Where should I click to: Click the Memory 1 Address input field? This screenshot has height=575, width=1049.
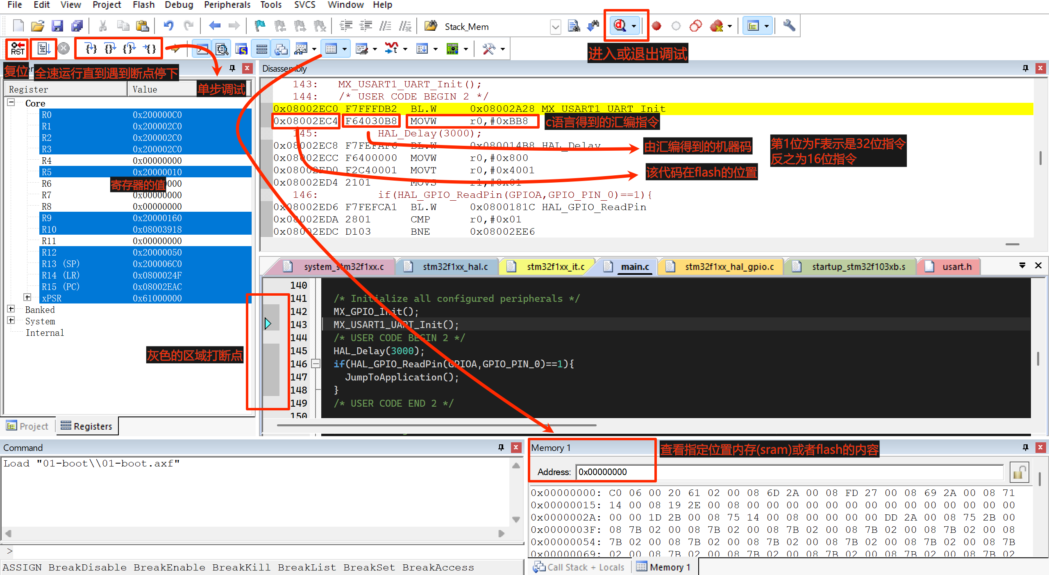pos(789,472)
